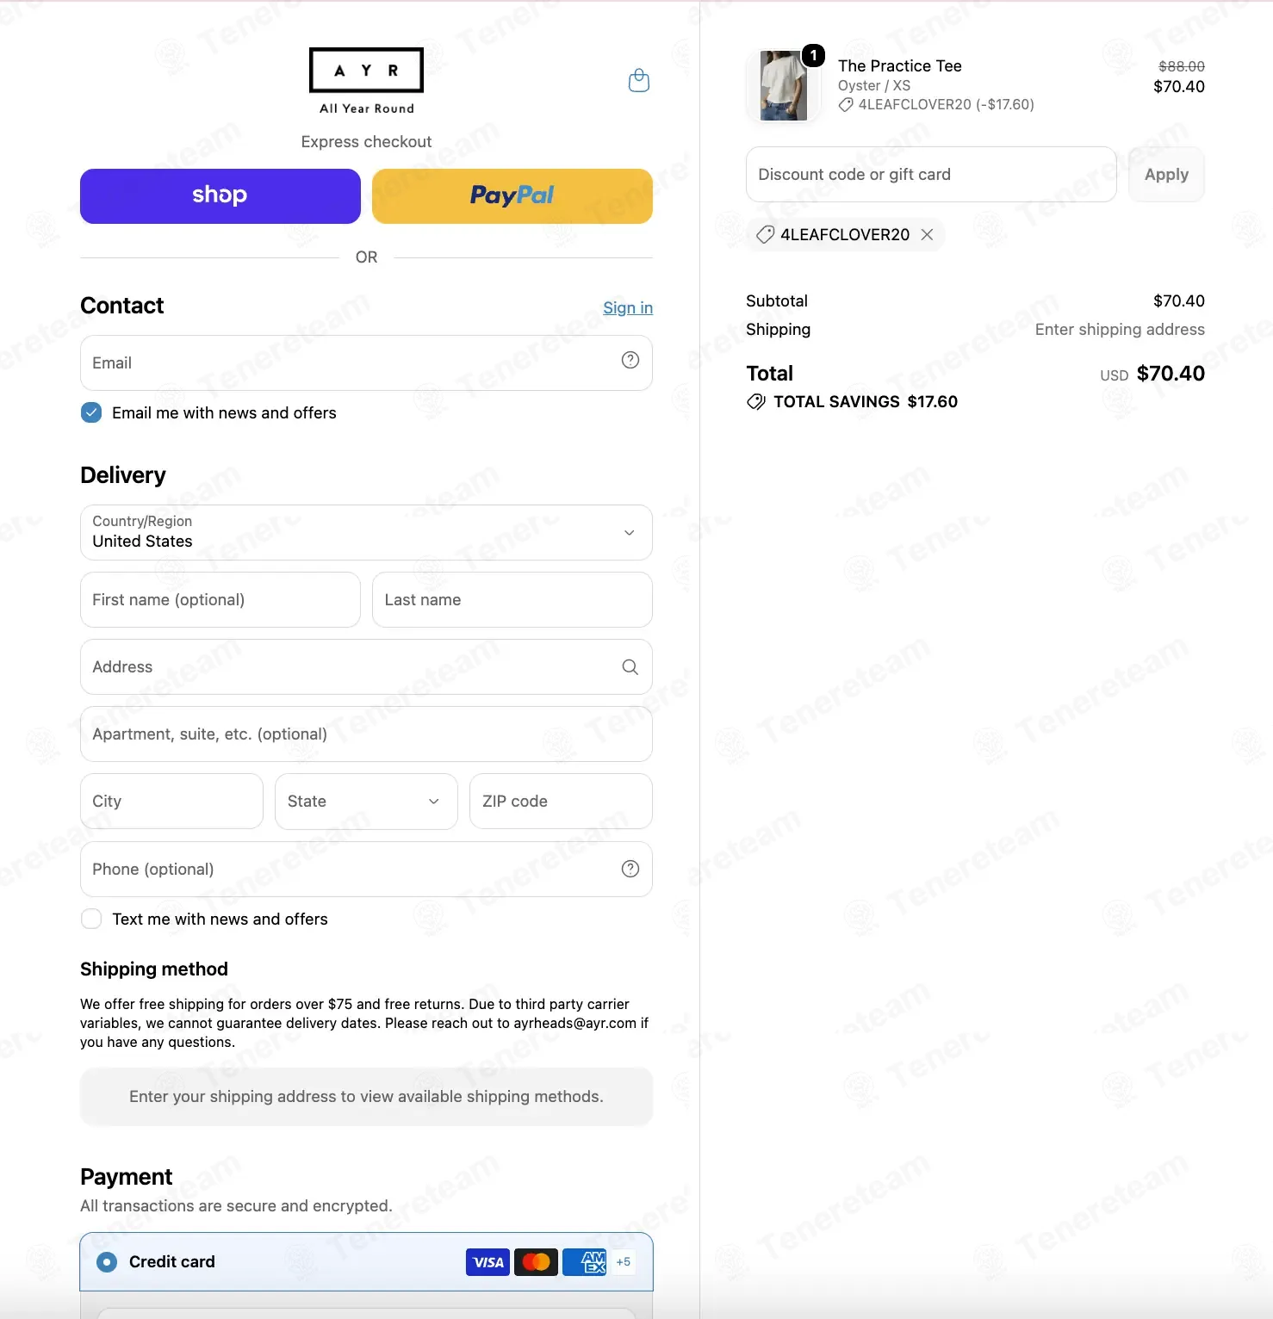Click the email field help question mark icon
Image resolution: width=1273 pixels, height=1319 pixels.
pos(630,361)
